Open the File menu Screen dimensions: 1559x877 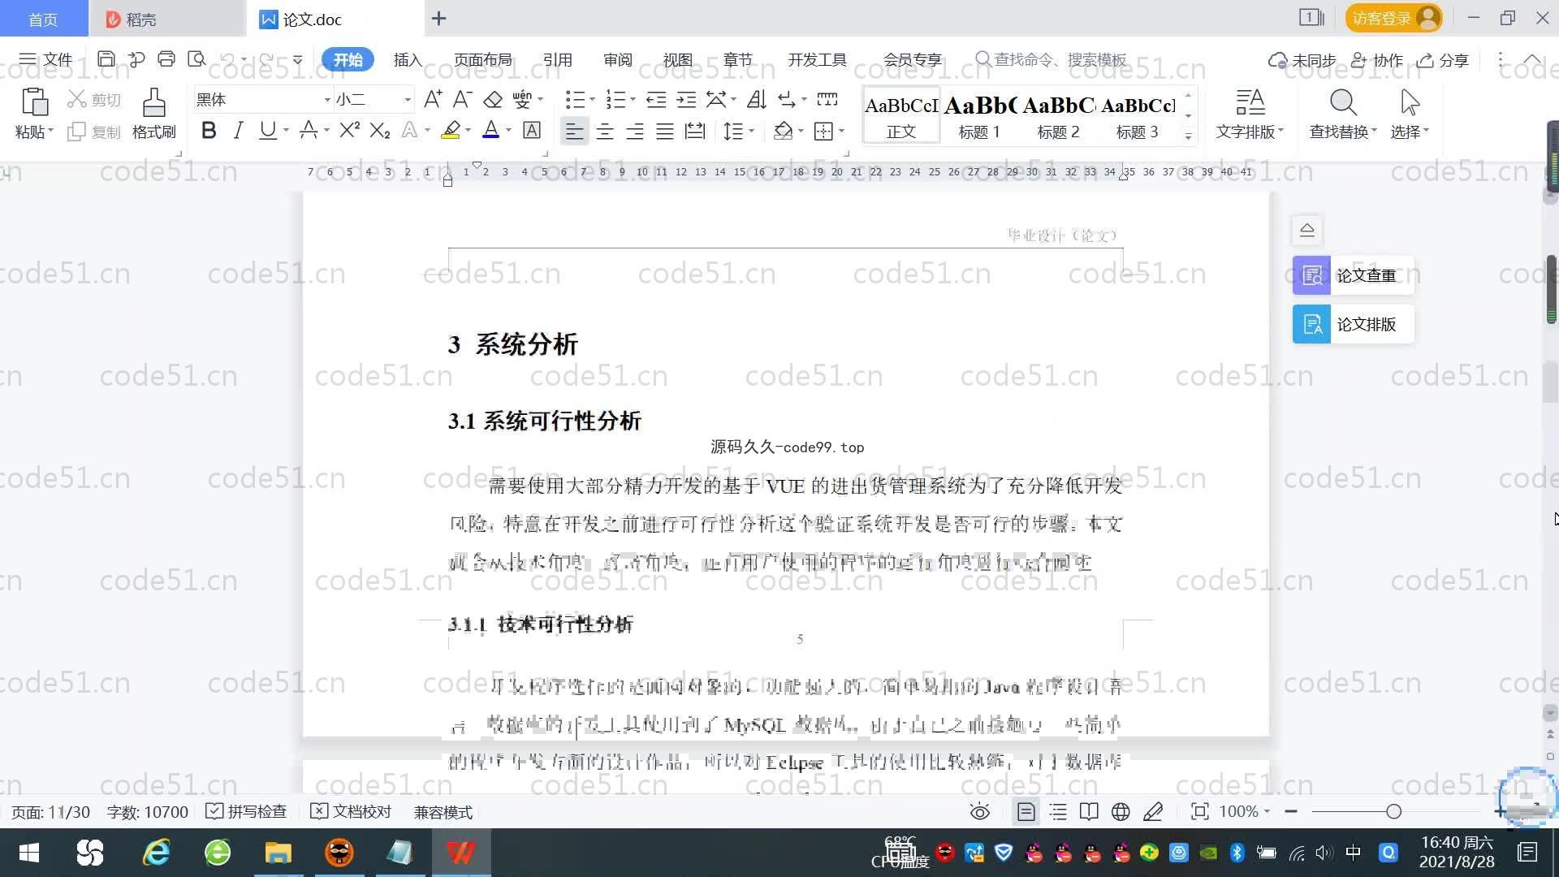(x=47, y=59)
